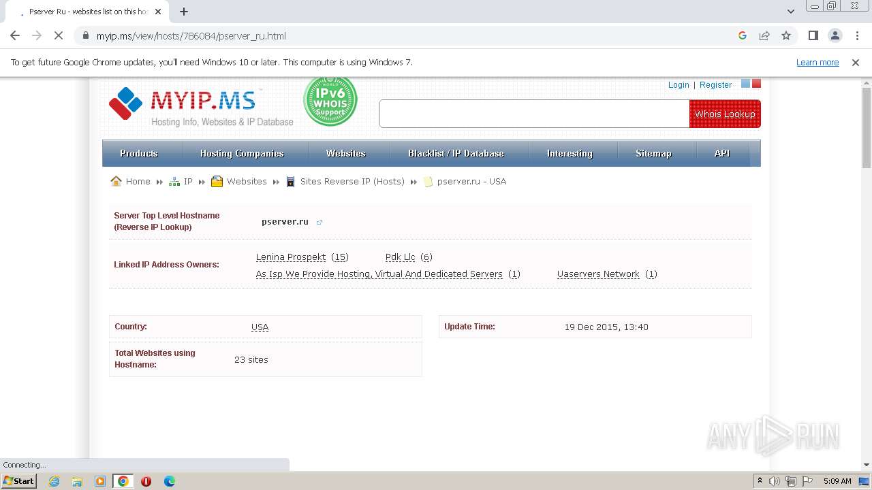Open the Hosting Companies menu
The width and height of the screenshot is (872, 490).
(242, 153)
